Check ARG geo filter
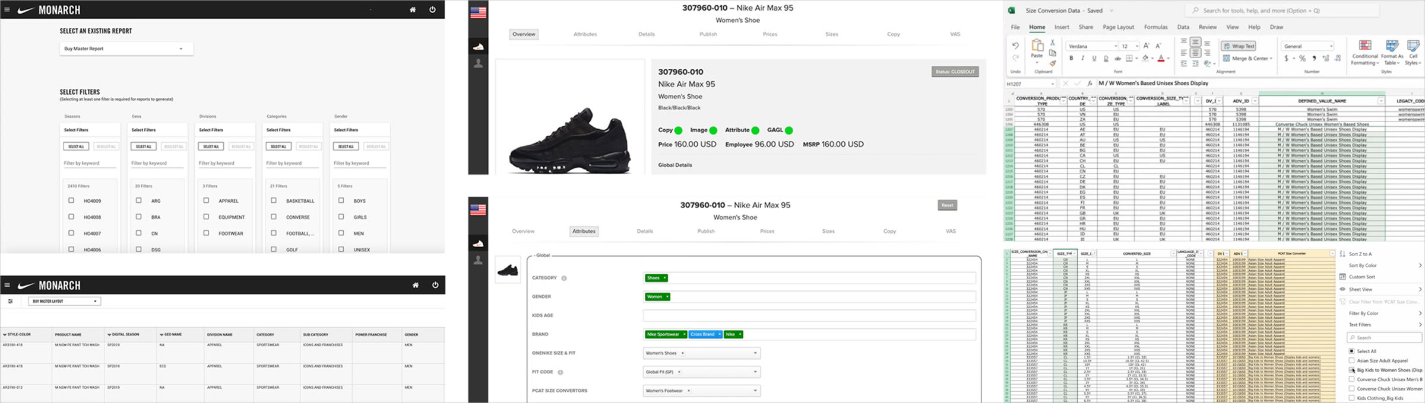The image size is (1425, 403). point(138,200)
